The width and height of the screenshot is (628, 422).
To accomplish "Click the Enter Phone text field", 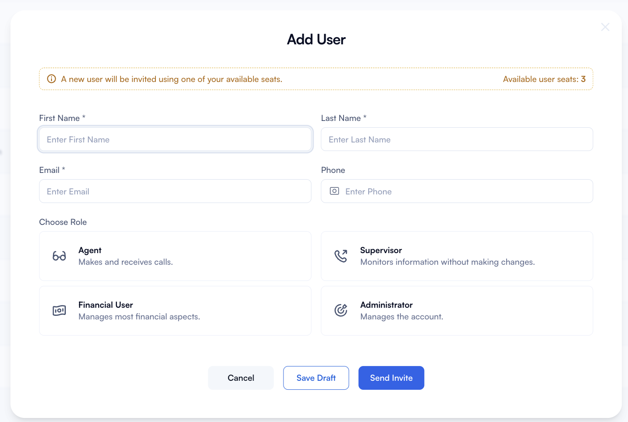I will pos(466,191).
